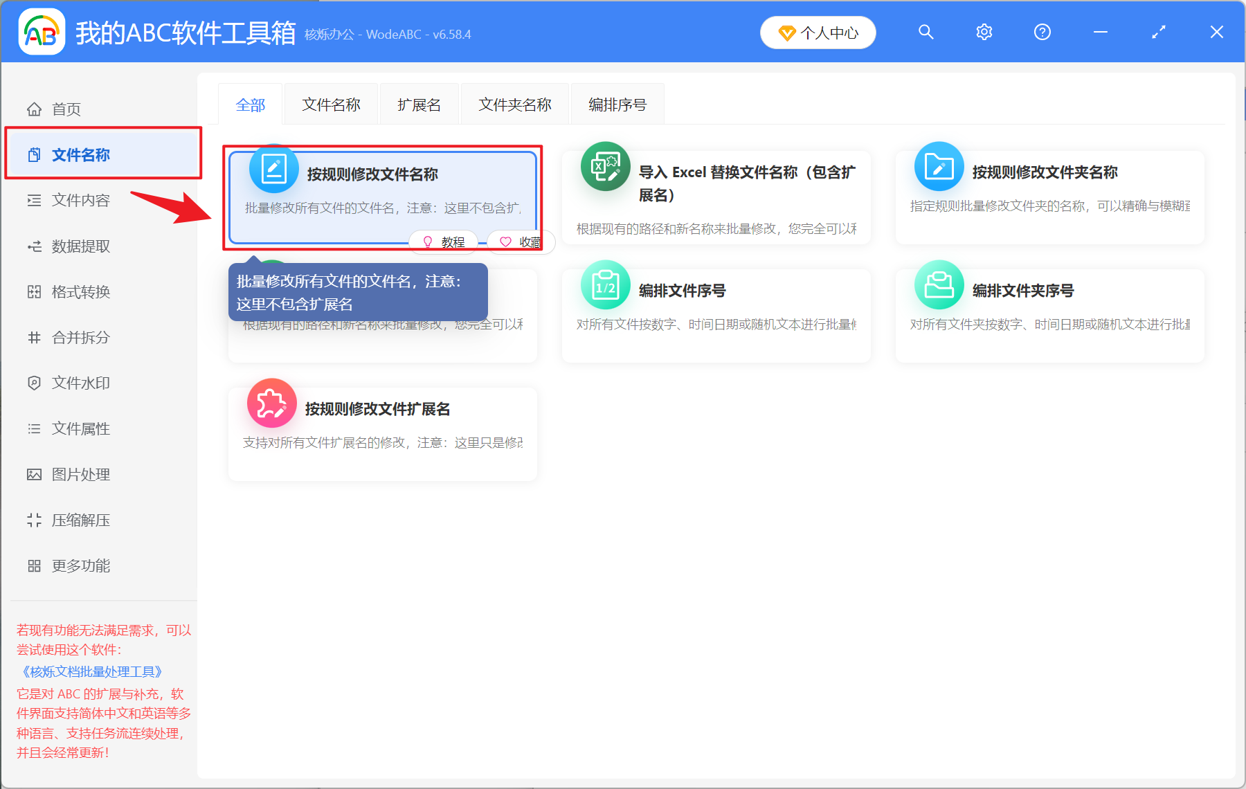Click the blue folder rename icon
The height and width of the screenshot is (789, 1246).
point(939,167)
